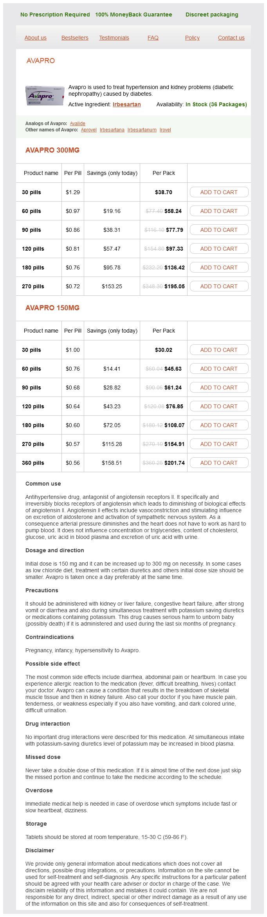Click the Irovel link
This screenshot has width=267, height=917.
(165, 130)
